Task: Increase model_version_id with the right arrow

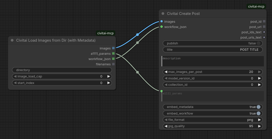Action: coord(260,78)
